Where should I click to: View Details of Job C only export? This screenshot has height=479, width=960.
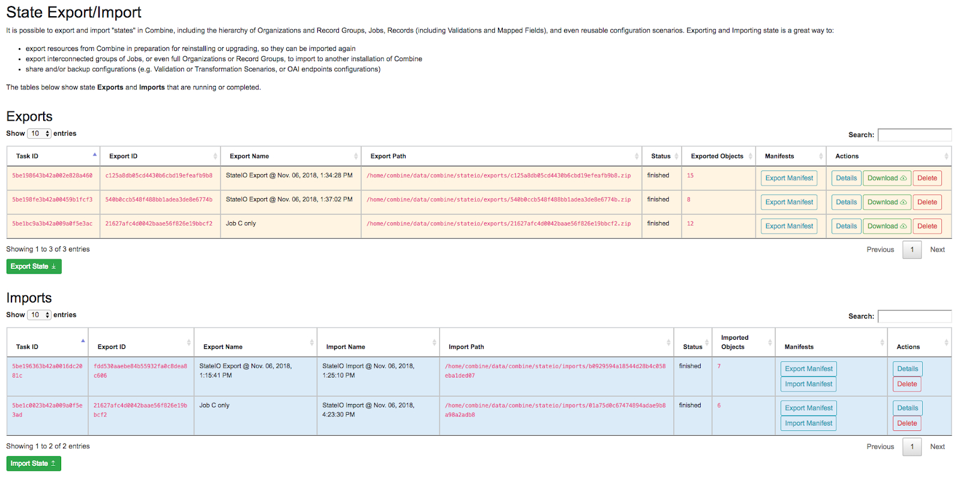pyautogui.click(x=846, y=226)
